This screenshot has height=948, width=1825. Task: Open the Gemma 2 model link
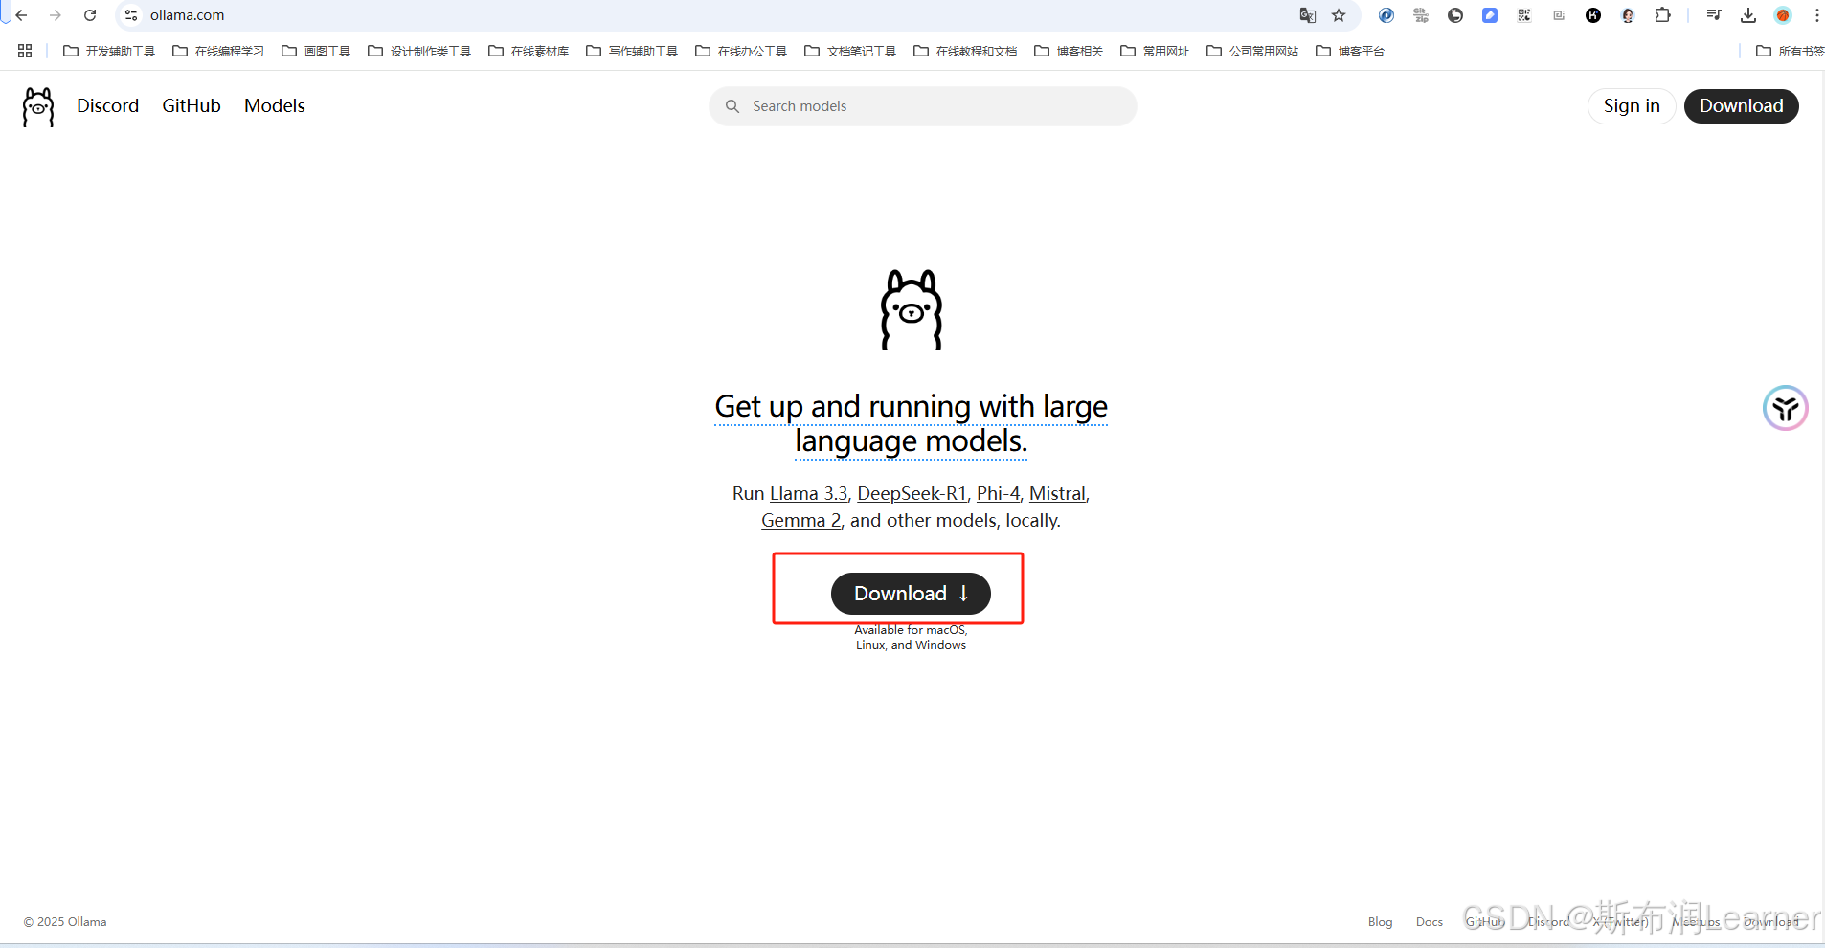point(800,521)
